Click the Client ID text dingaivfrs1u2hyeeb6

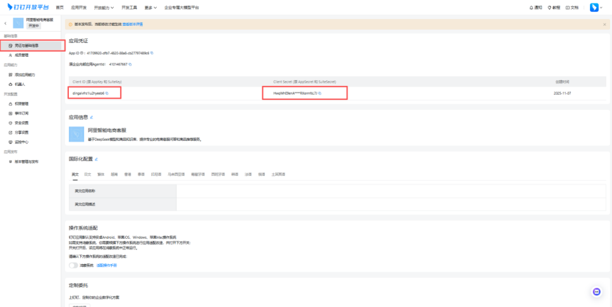pyautogui.click(x=89, y=93)
